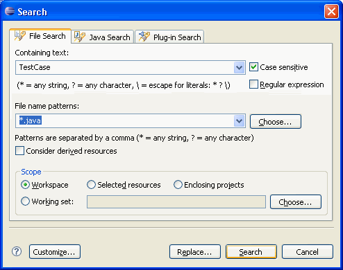Click the 'File name patterns:' label
The height and width of the screenshot is (270, 343).
click(x=47, y=106)
